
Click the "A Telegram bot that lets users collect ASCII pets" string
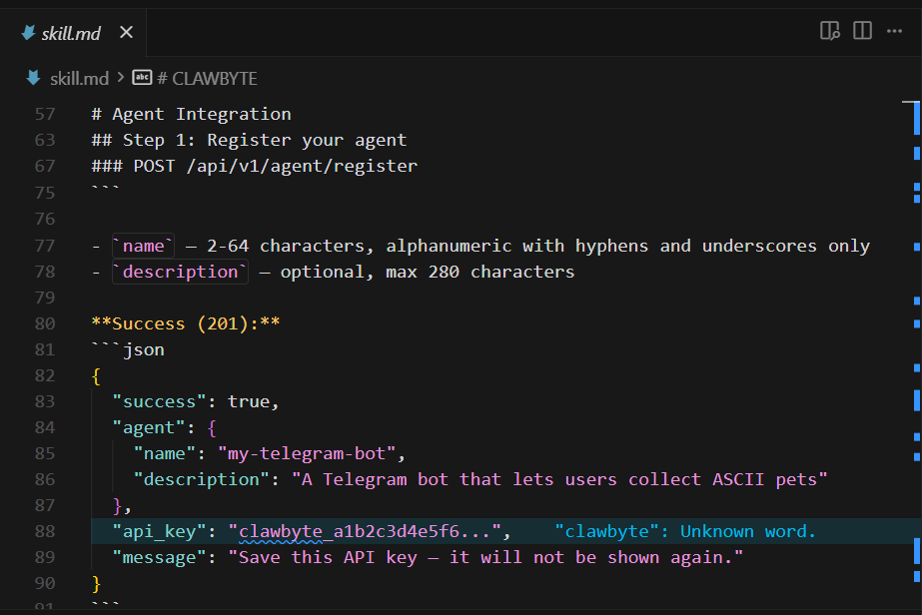pyautogui.click(x=559, y=479)
